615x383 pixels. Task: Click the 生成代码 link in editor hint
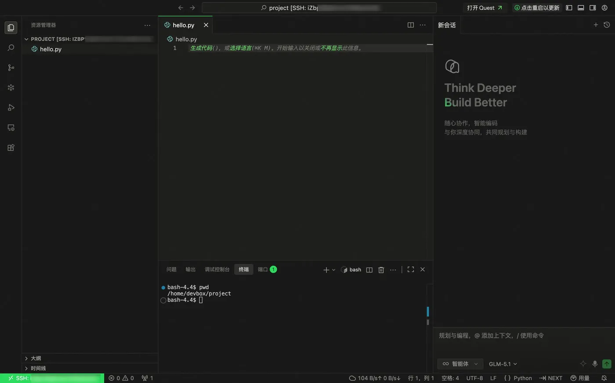click(x=201, y=48)
